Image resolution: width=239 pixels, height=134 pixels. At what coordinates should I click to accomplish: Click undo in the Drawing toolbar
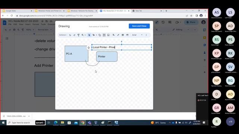[70, 35]
